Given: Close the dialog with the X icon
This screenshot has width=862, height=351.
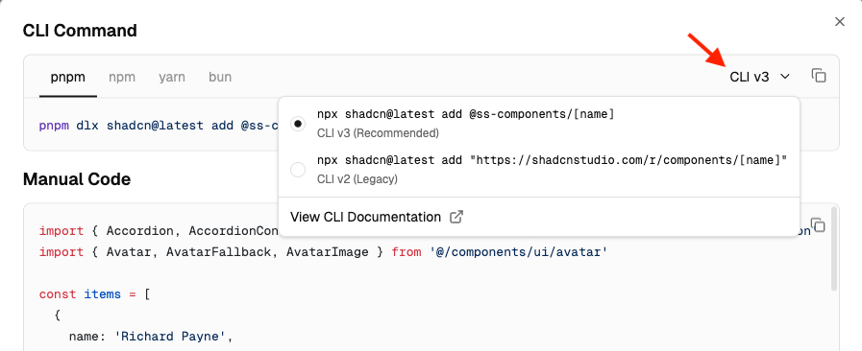Looking at the screenshot, I should [x=840, y=22].
